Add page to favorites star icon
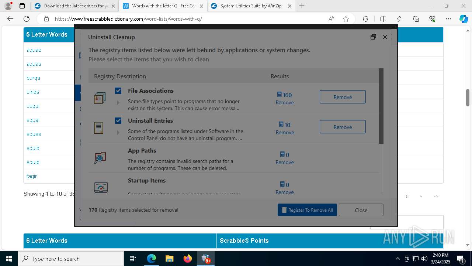The height and width of the screenshot is (266, 472). pyautogui.click(x=346, y=19)
